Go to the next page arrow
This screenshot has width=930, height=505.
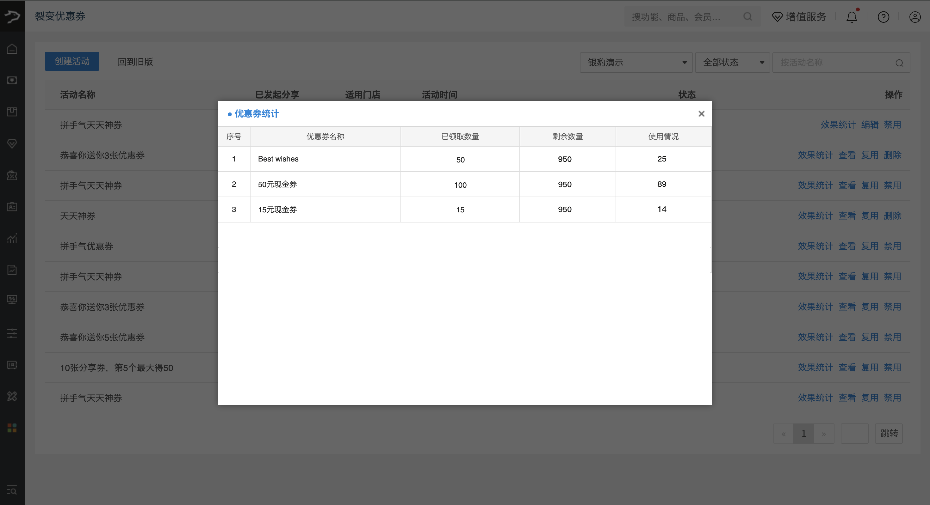click(824, 434)
